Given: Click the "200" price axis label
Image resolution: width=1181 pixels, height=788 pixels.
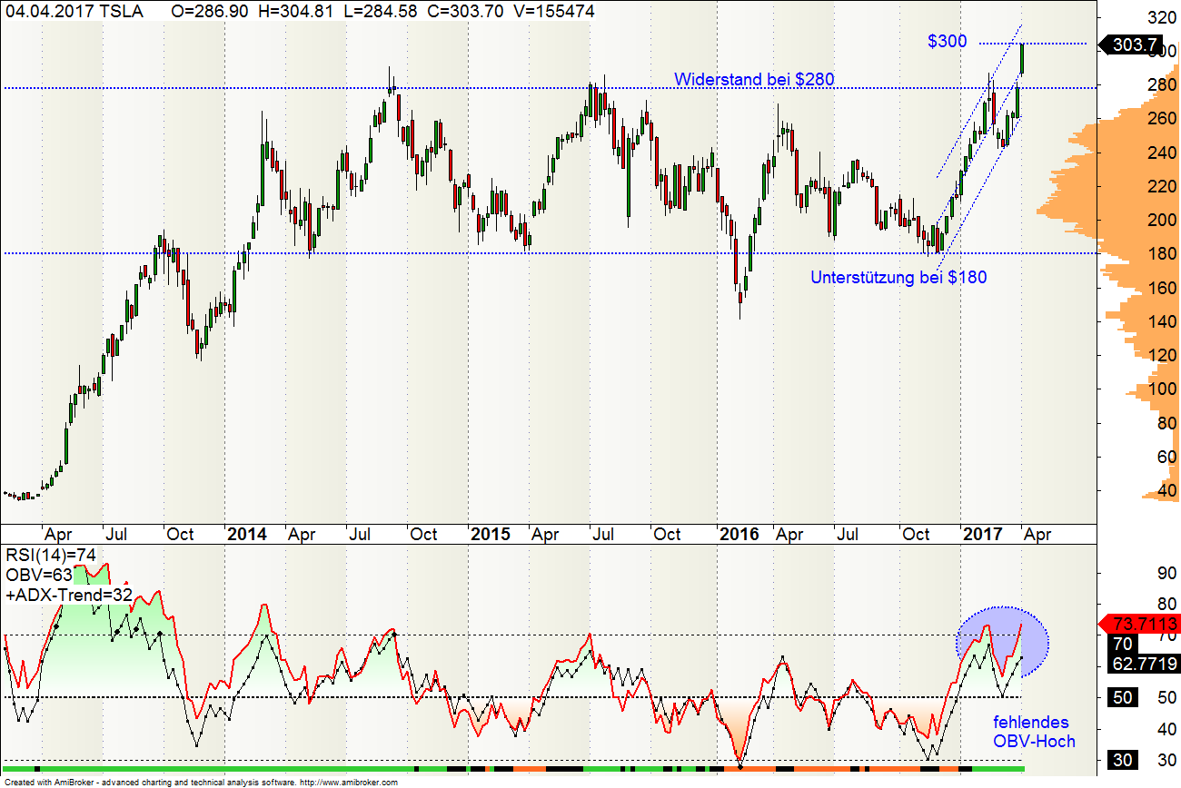Looking at the screenshot, I should pos(1162,220).
